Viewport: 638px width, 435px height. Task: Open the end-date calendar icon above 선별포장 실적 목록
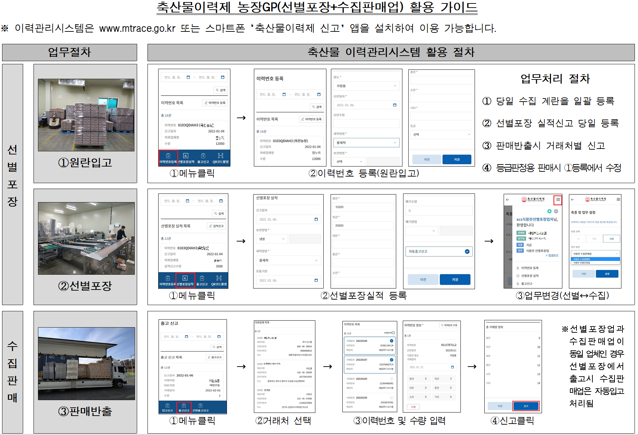coord(221,201)
